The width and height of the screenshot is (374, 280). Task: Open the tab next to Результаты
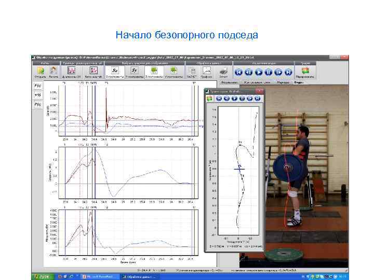point(257,82)
